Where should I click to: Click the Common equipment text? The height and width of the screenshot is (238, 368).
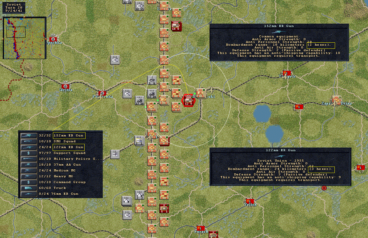[279, 36]
